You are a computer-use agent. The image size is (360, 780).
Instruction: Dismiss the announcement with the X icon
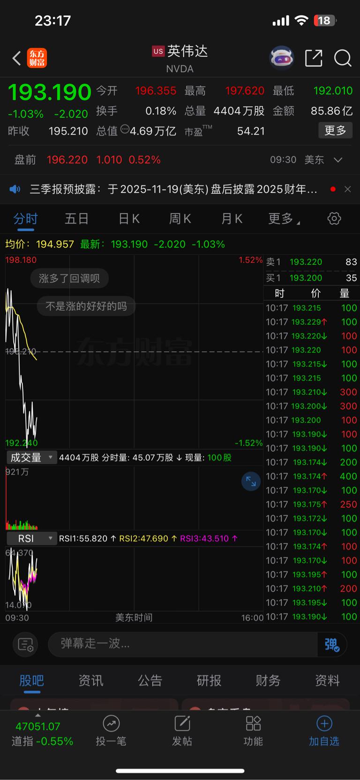pyautogui.click(x=347, y=189)
